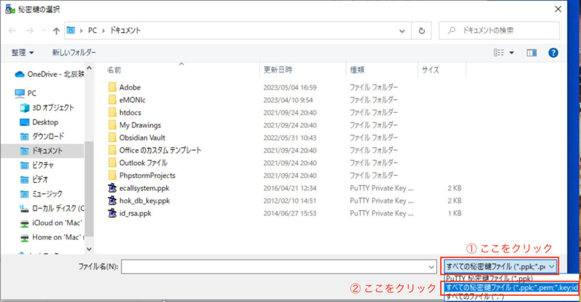The image size is (581, 302).
Task: Open ミュージック in sidebar
Action: pyautogui.click(x=41, y=194)
